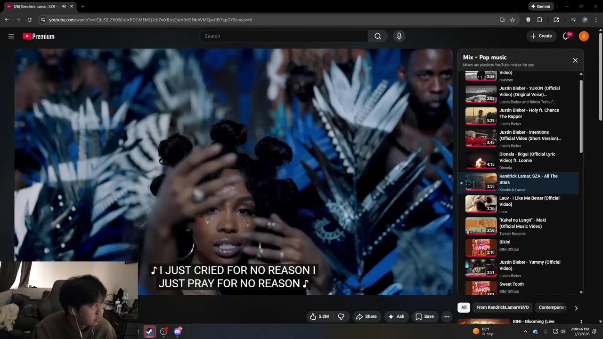Mute the tab via speaker icon
Viewport: 603px width, 339px height.
pos(64,7)
